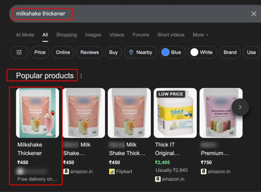Click the amazon.in icon under the Premium product

click(203, 171)
